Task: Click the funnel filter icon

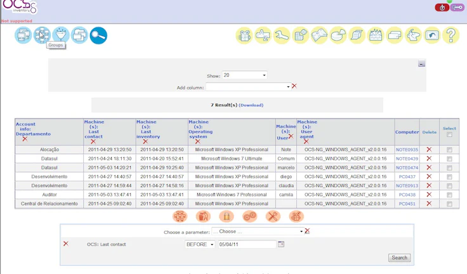Action: (x=61, y=35)
